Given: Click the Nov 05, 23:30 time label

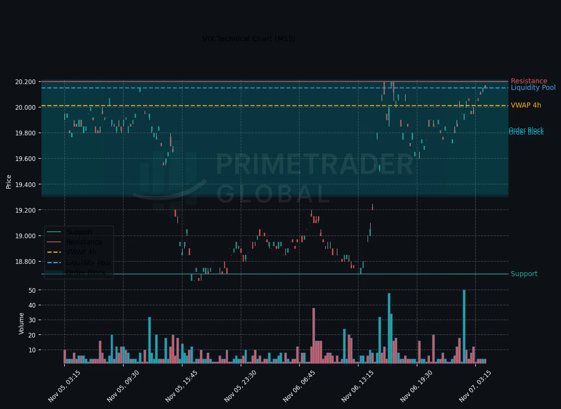Looking at the screenshot, I should click(240, 386).
